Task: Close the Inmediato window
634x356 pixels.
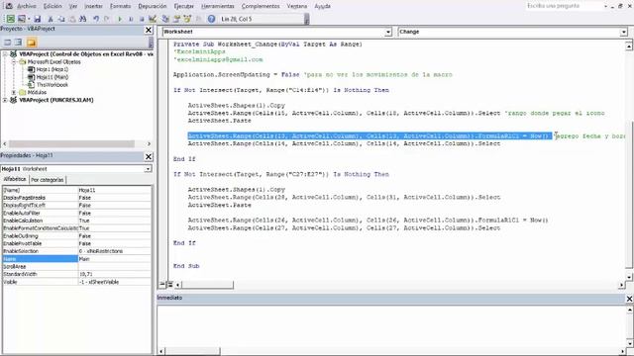Action: click(629, 299)
